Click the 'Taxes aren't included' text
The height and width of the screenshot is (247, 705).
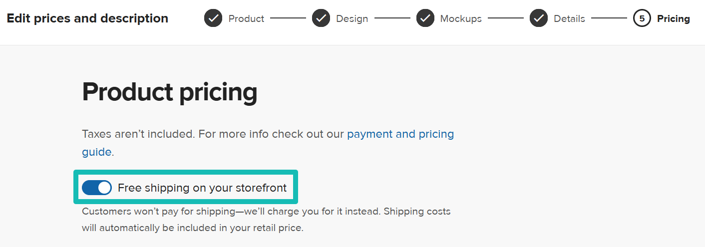coord(138,134)
